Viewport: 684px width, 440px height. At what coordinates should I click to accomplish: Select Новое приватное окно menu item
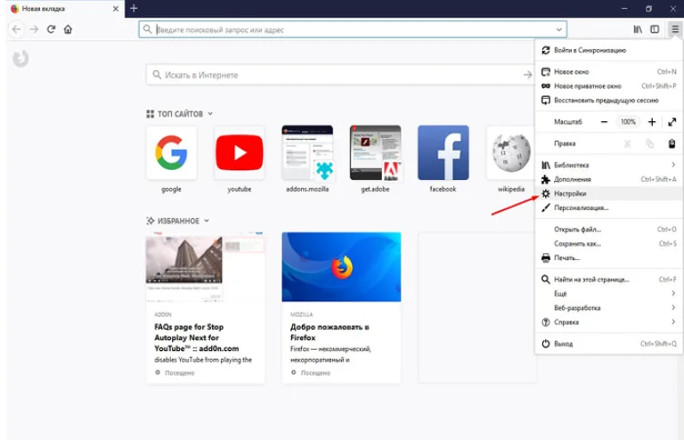(x=609, y=86)
